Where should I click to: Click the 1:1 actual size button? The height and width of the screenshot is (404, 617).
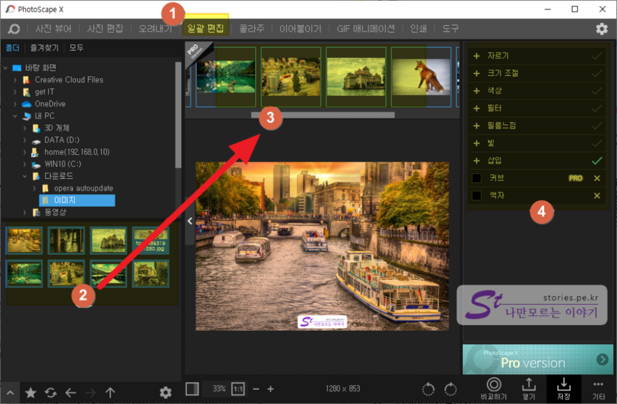coord(238,389)
